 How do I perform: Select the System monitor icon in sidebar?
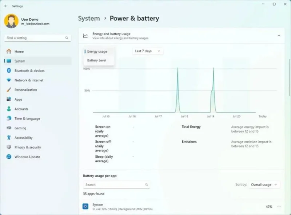(x=9, y=61)
